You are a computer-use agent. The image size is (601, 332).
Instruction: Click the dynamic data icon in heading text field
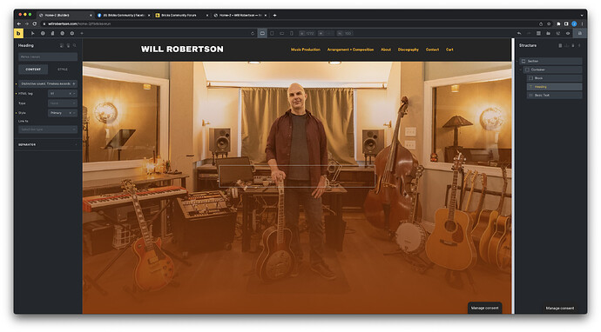(74, 83)
